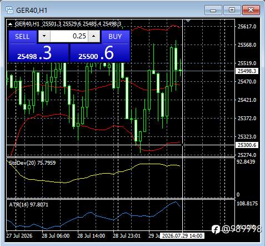The height and width of the screenshot is (246, 265).
Task: Click the SELL button
Action: (x=22, y=37)
